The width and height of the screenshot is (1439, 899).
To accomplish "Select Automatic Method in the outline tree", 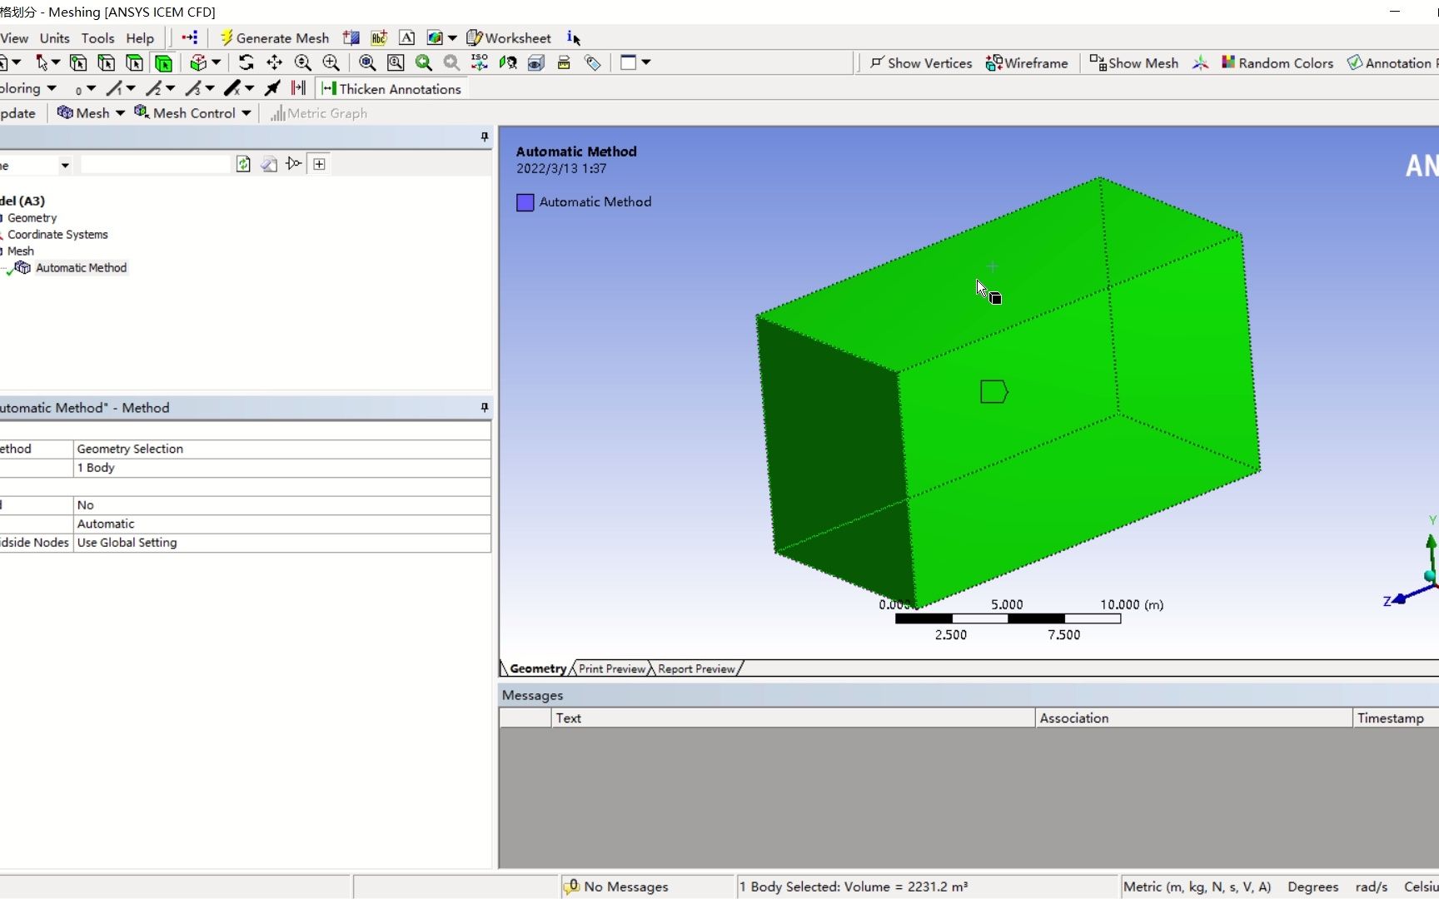I will 81,267.
